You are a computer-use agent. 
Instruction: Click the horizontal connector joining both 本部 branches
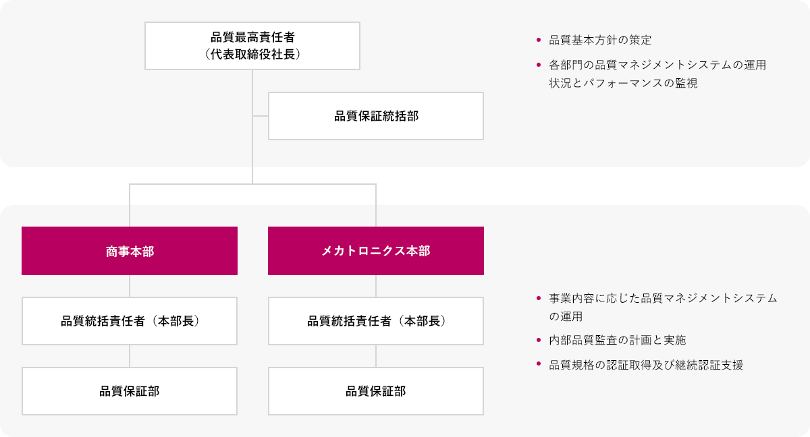(252, 184)
